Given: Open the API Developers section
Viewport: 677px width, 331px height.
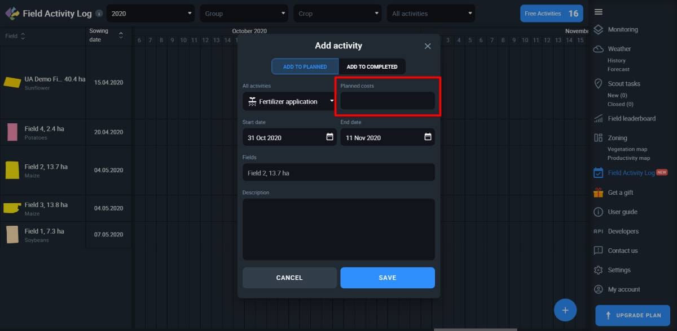Looking at the screenshot, I should pyautogui.click(x=598, y=231).
